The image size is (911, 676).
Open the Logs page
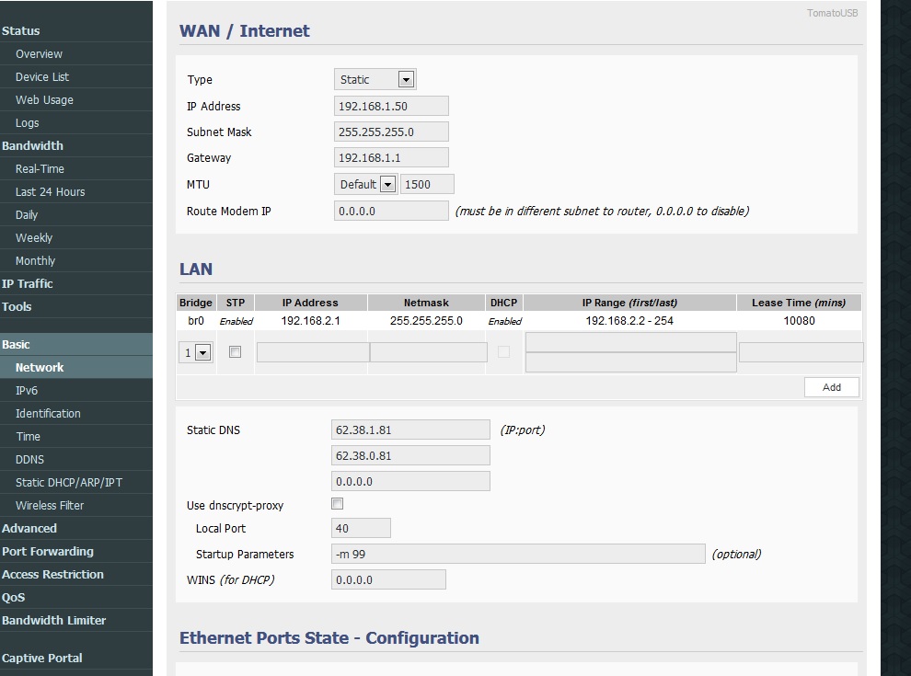tap(28, 123)
